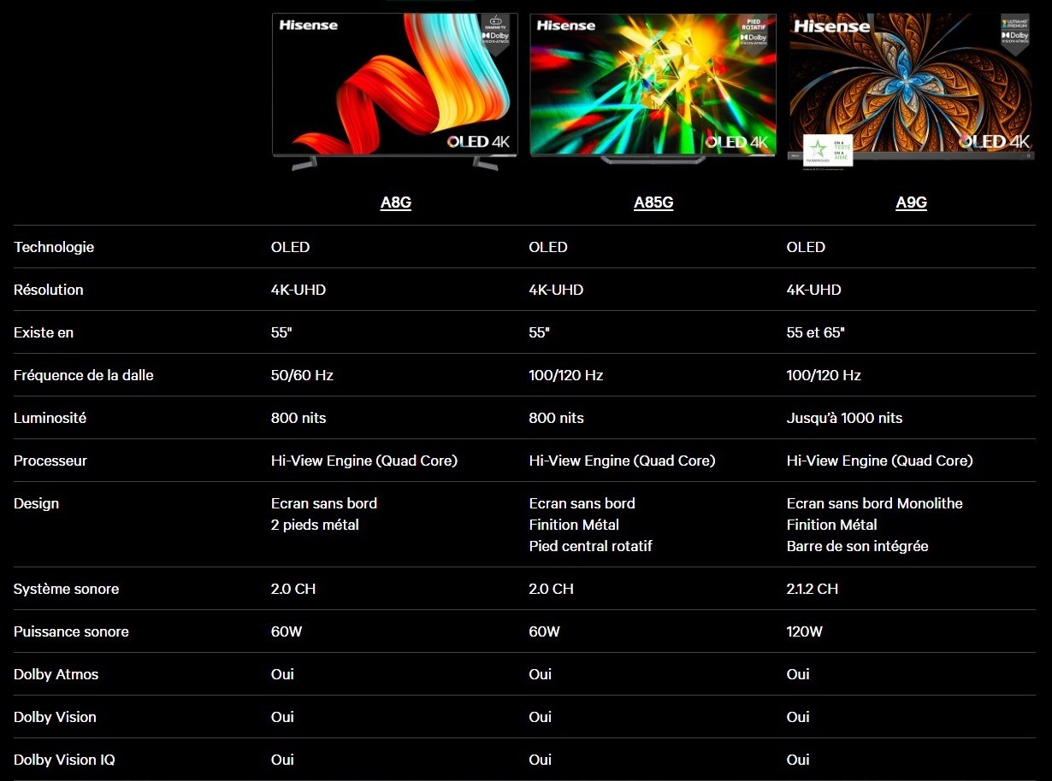Select the Dolby Atmos row label
The width and height of the screenshot is (1052, 781).
(x=56, y=674)
